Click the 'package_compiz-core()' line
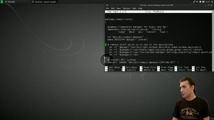This screenshot has height=120, width=214. click(x=119, y=19)
